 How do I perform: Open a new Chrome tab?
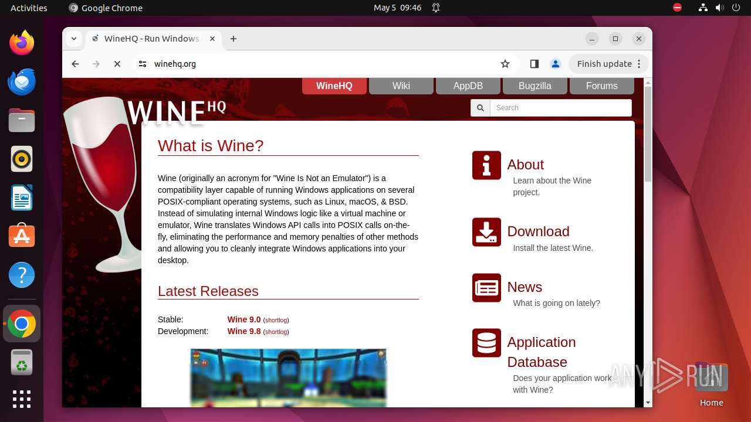point(234,39)
